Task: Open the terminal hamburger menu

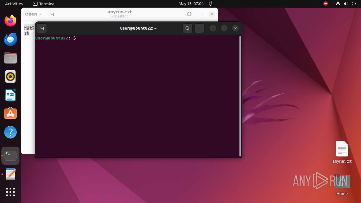Action: click(199, 28)
